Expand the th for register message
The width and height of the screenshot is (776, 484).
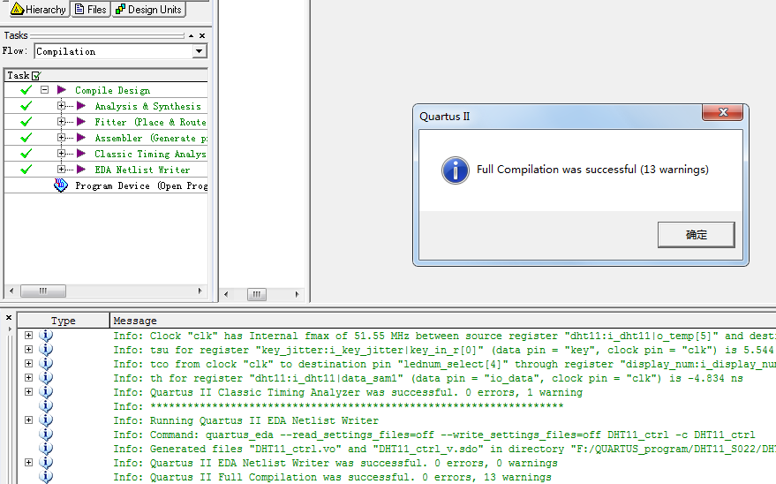click(29, 377)
